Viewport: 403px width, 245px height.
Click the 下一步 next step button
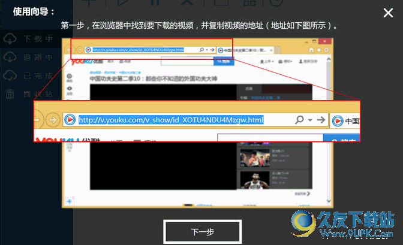203,232
